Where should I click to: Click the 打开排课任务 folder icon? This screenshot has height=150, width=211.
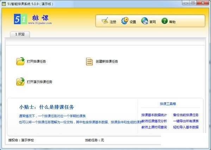(x=20, y=61)
